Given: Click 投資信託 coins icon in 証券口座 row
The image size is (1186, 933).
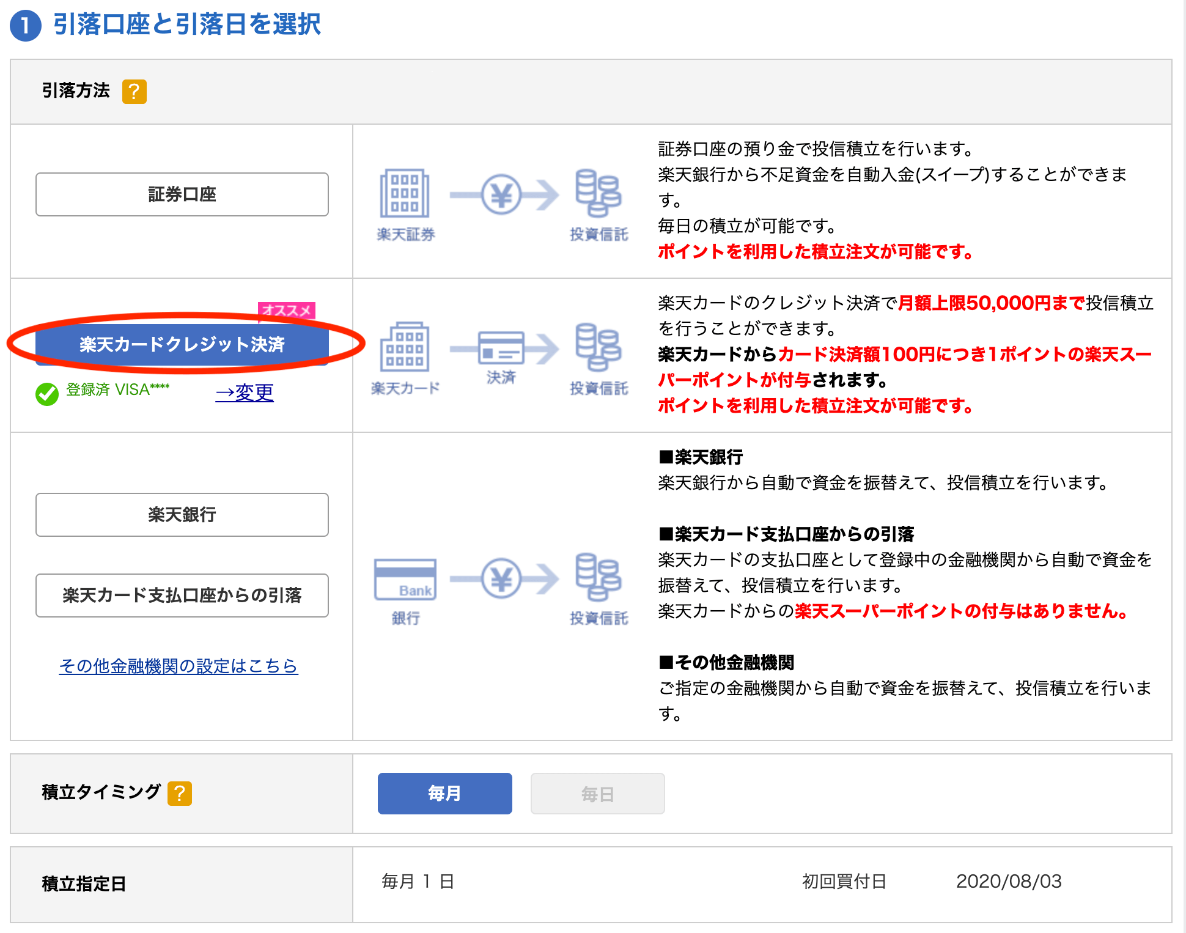Looking at the screenshot, I should pyautogui.click(x=599, y=193).
